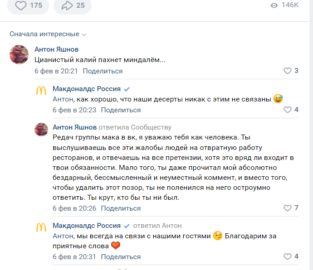The image size is (313, 270).
Task: Click McDonald's logo on 20:23 reply
Action: point(41,91)
